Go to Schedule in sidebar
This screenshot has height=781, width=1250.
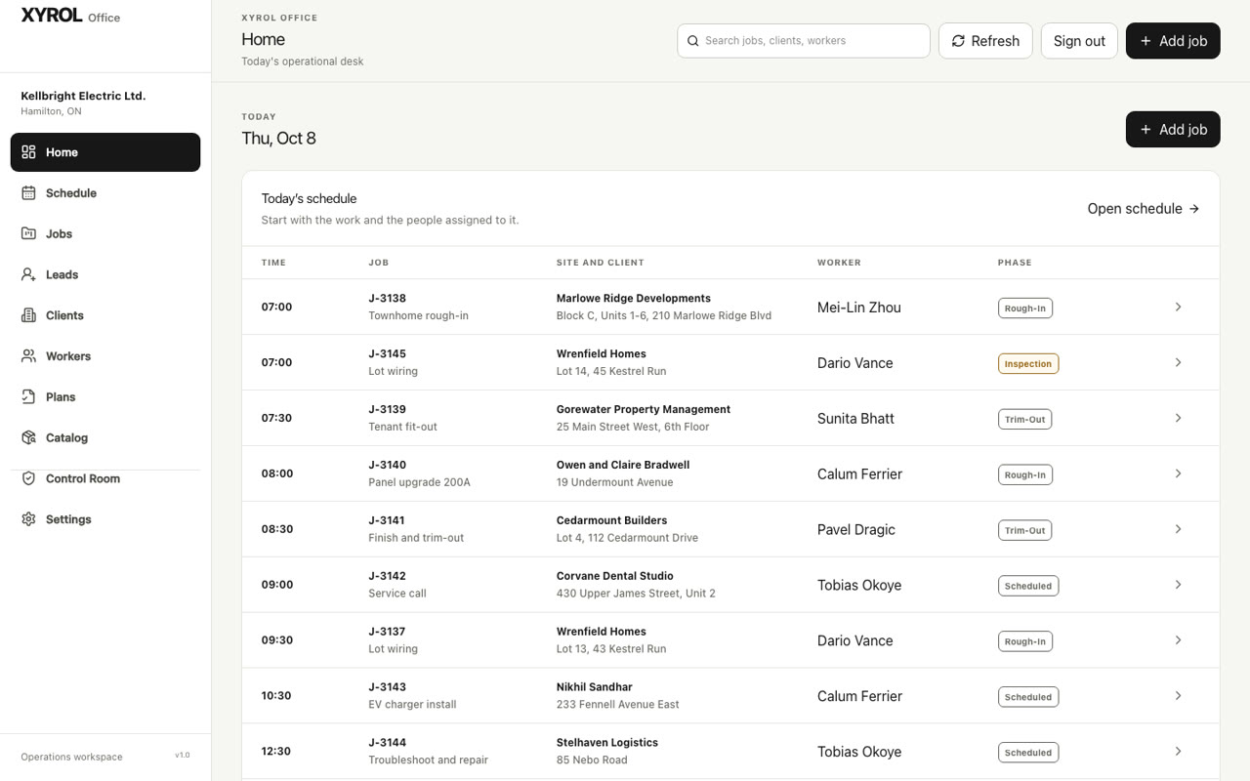(105, 193)
